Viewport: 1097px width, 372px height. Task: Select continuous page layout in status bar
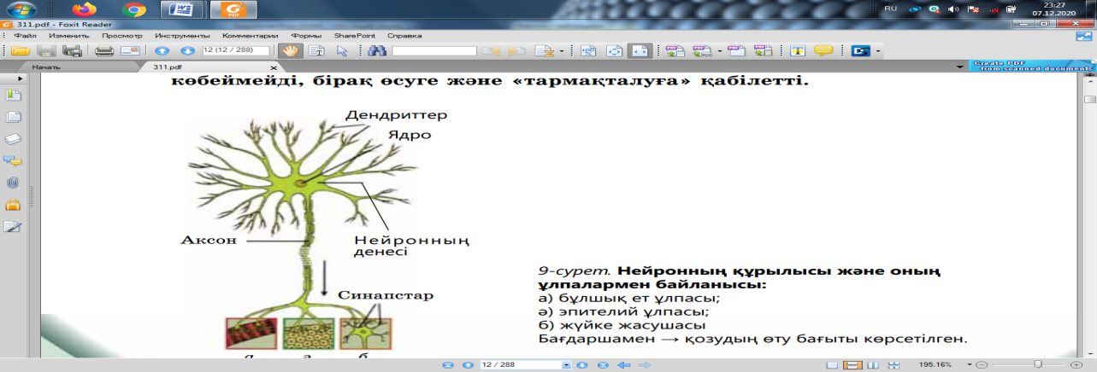(x=852, y=364)
